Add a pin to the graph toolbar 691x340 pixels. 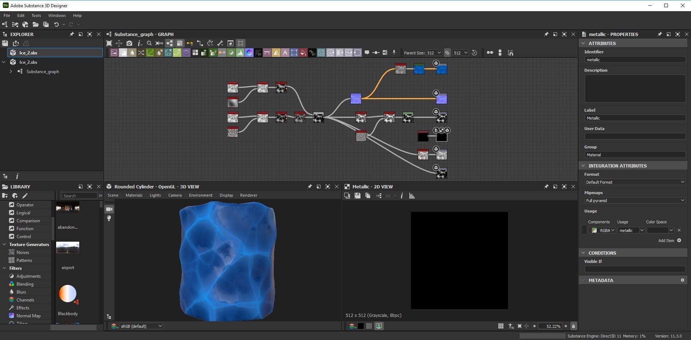pyautogui.click(x=394, y=53)
